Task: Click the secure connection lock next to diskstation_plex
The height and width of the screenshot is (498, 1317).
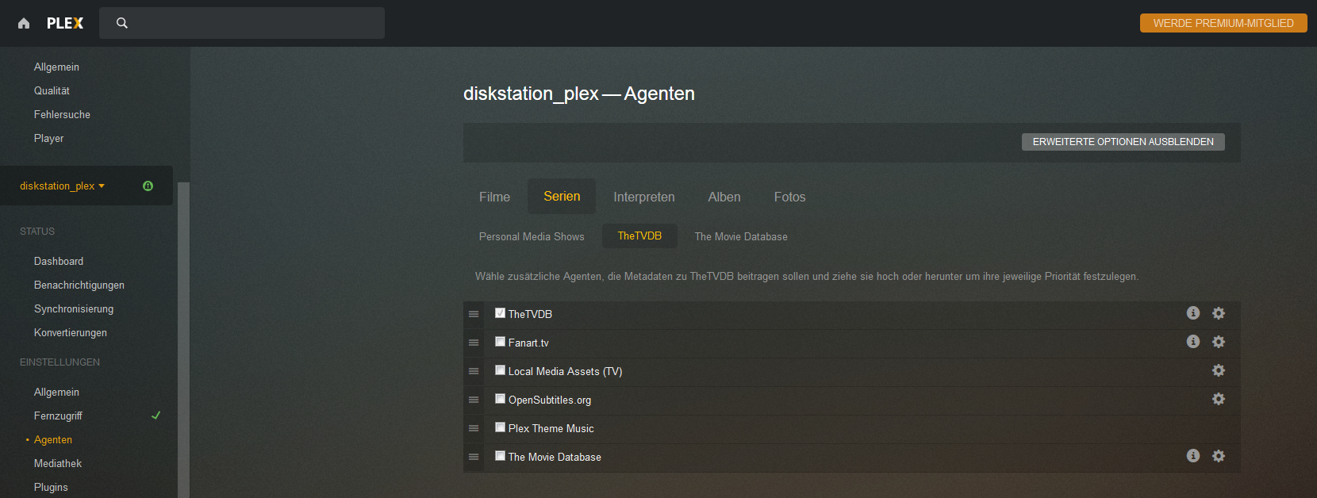Action: (x=148, y=186)
